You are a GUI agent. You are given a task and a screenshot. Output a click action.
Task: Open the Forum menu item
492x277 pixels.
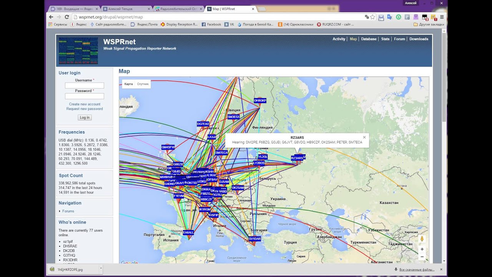point(399,39)
